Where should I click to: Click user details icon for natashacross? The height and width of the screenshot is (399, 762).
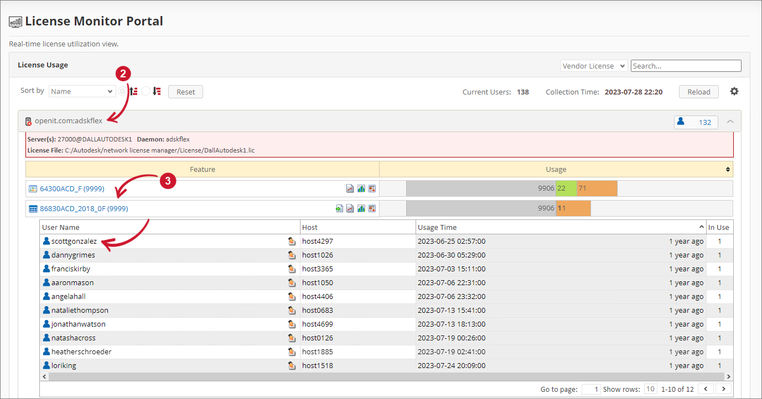click(x=292, y=338)
